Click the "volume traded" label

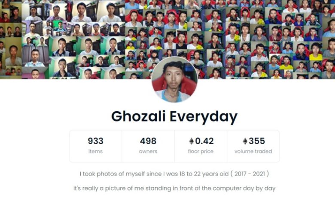253,151
